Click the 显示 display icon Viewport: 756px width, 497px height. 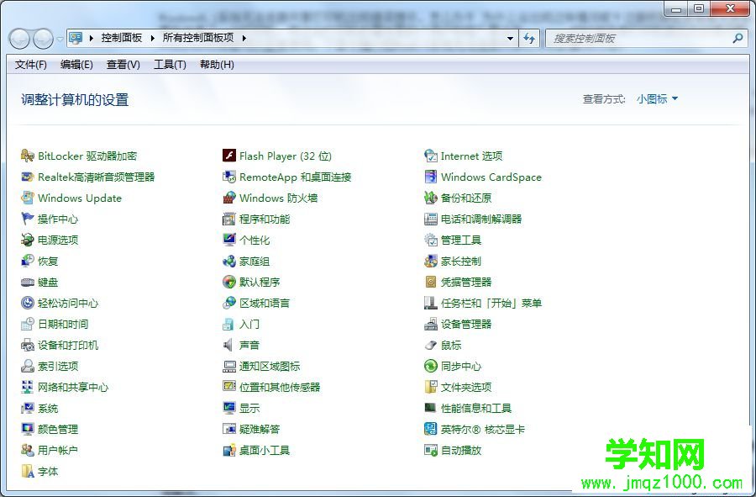click(x=229, y=408)
